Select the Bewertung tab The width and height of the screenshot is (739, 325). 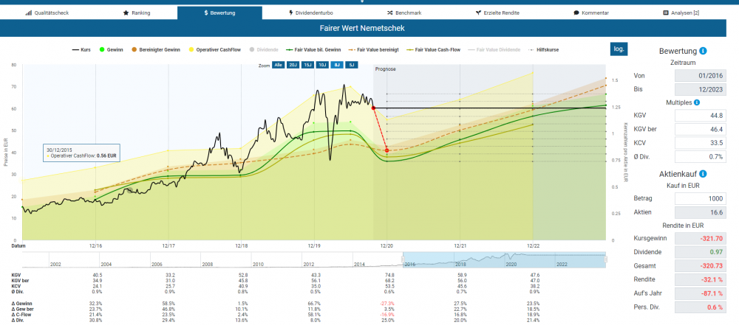click(219, 13)
